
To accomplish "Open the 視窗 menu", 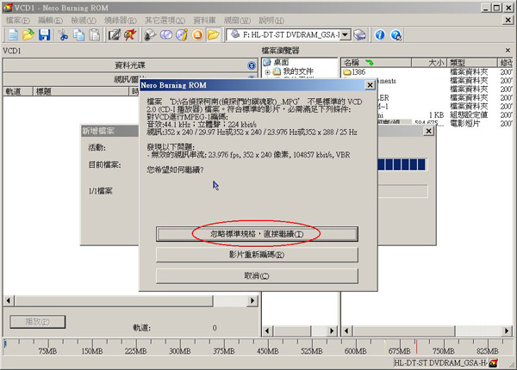I will coord(238,21).
